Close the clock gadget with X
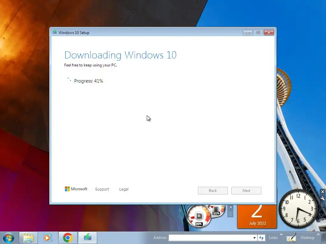 coord(322,192)
